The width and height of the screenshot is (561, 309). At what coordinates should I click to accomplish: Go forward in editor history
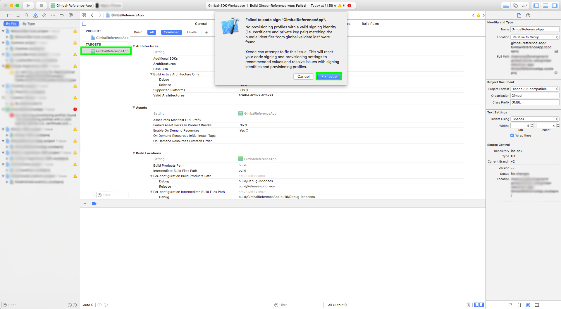100,15
